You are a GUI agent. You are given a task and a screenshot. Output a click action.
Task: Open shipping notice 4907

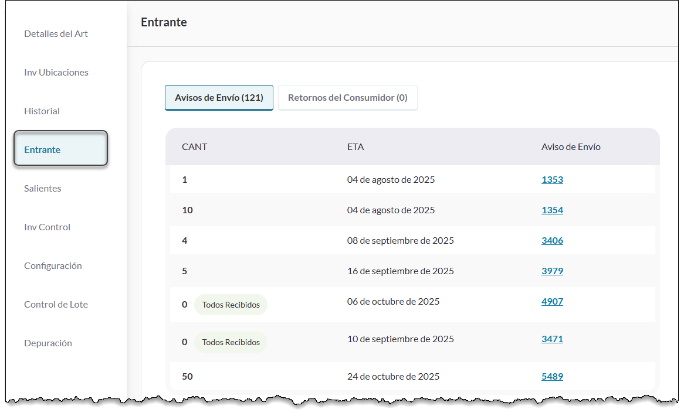tap(552, 301)
